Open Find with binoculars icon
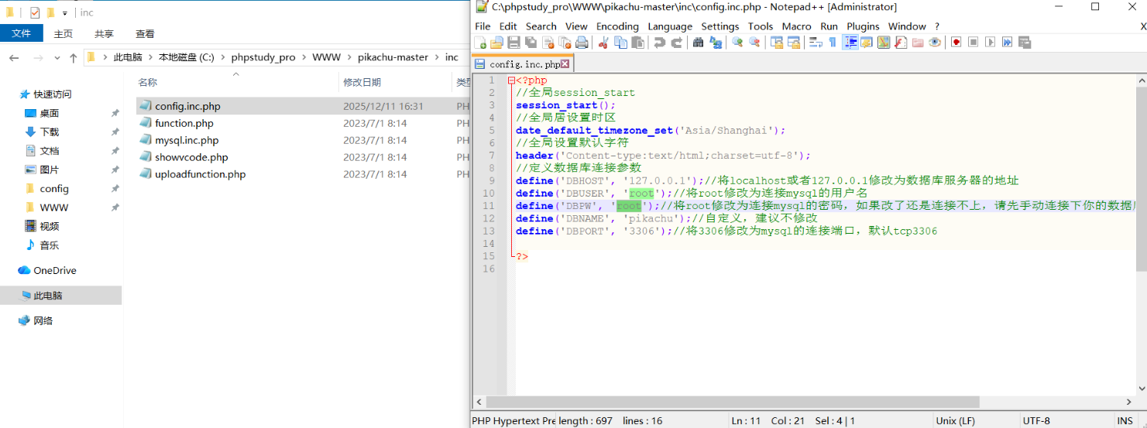1147x428 pixels. pyautogui.click(x=698, y=43)
